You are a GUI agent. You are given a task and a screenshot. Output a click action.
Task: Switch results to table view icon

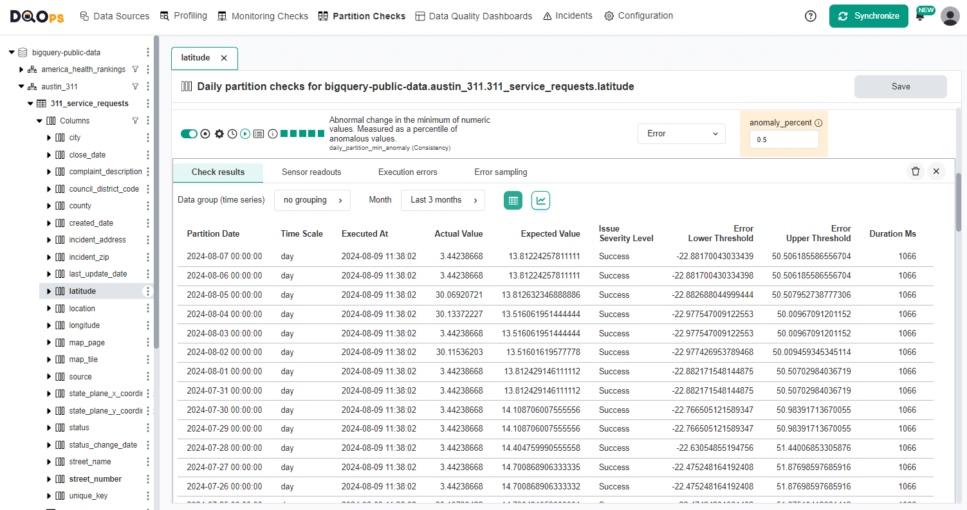[x=513, y=201]
